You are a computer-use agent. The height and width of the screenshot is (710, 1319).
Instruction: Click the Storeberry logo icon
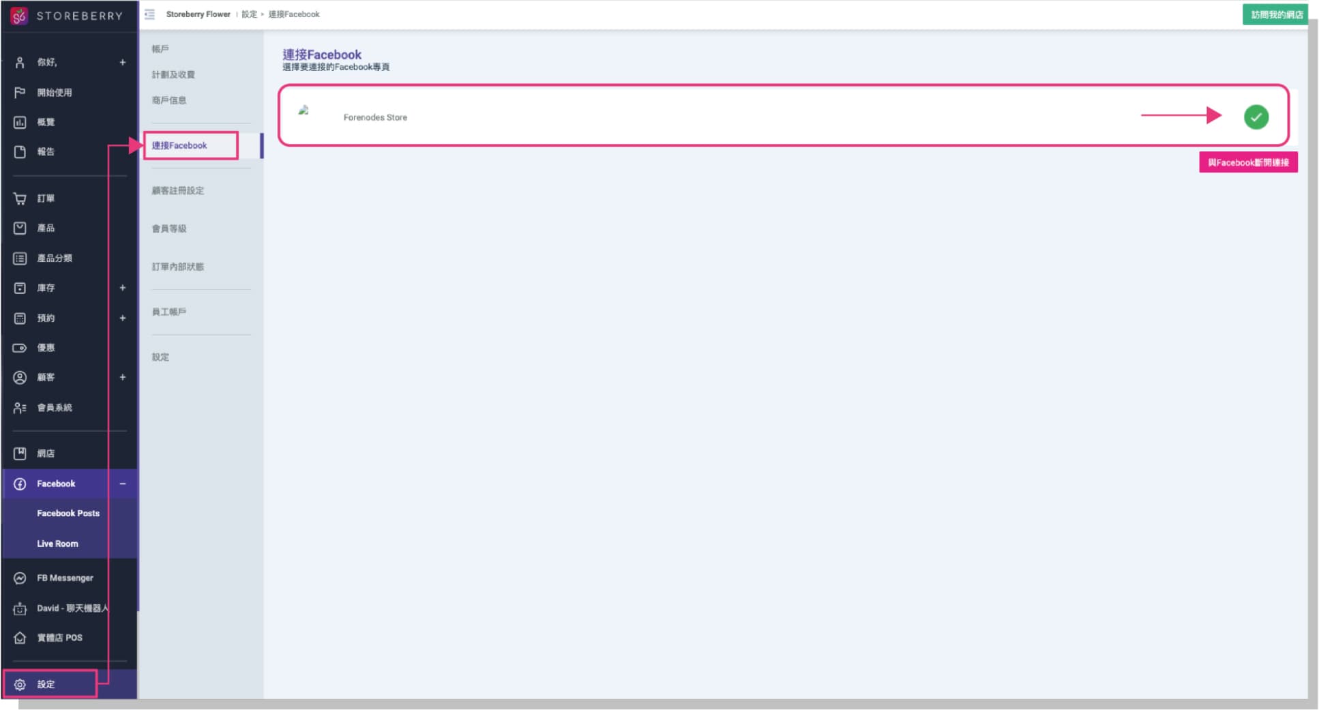coord(19,15)
